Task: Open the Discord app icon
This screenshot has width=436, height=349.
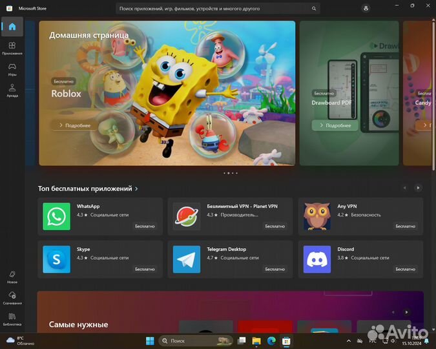Action: coord(317,259)
